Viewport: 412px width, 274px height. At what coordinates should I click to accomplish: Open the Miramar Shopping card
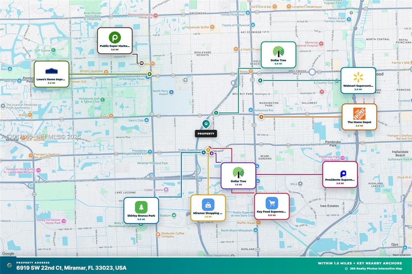tap(208, 208)
